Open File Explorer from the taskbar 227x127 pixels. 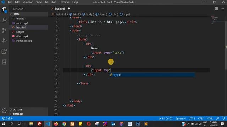pyautogui.click(x=31, y=124)
